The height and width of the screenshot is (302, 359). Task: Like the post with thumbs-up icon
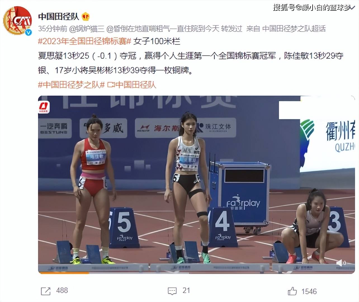coord(292,291)
